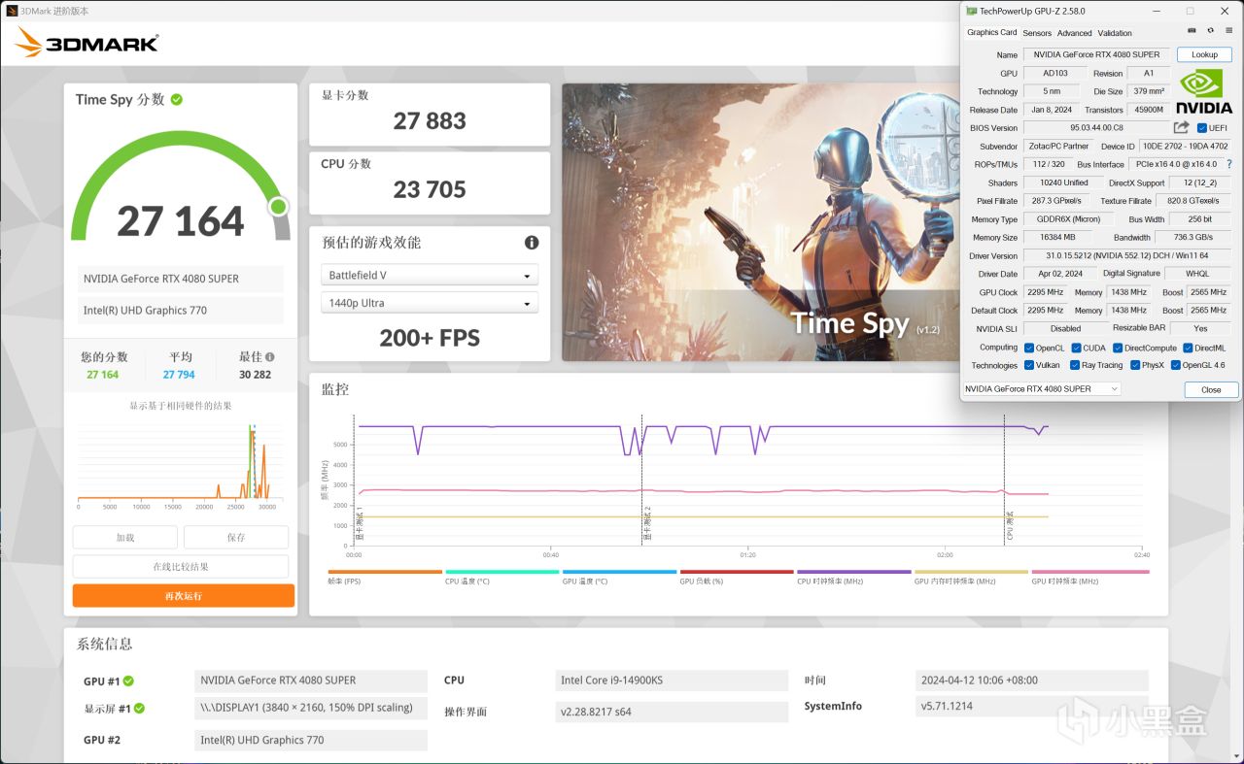
Task: Maximize the GPU-Z window
Action: (x=1191, y=11)
